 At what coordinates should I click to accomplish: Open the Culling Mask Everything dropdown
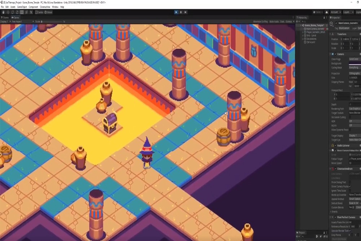pyautogui.click(x=355, y=68)
